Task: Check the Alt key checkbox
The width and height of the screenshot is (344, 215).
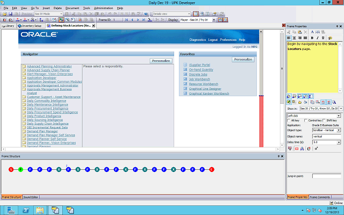Action: tap(289, 120)
